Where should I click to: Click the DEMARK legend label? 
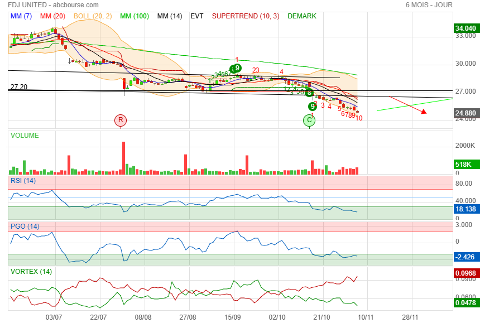(302, 16)
